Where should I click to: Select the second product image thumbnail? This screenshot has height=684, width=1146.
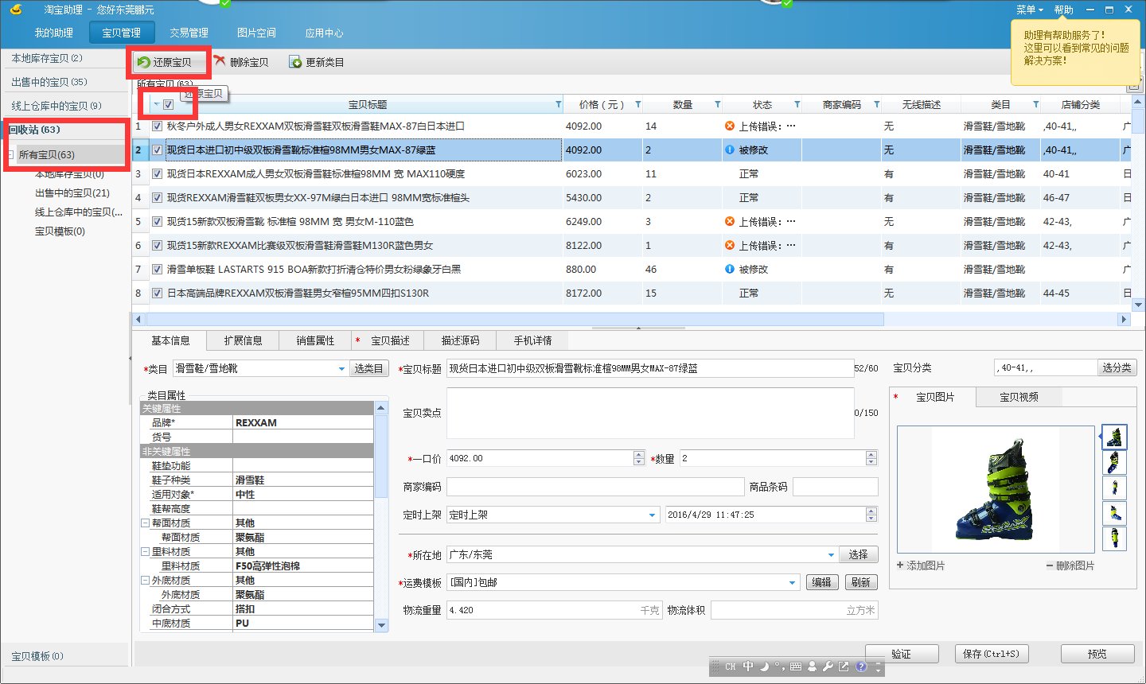point(1114,462)
